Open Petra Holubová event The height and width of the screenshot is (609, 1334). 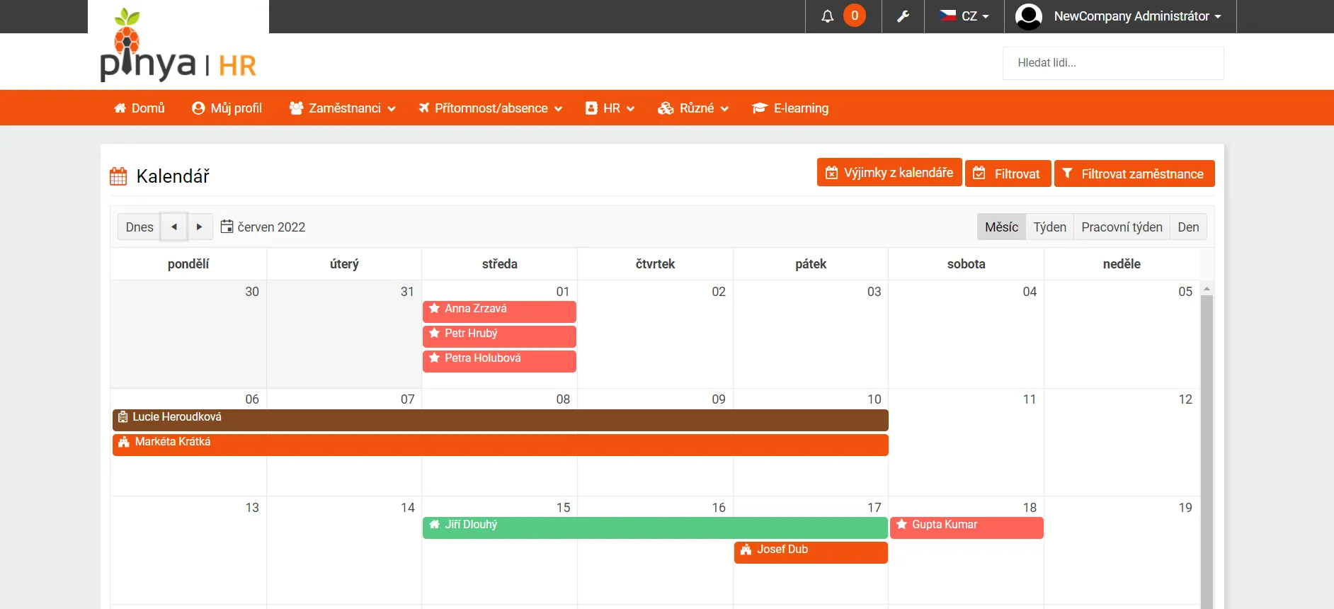point(499,361)
